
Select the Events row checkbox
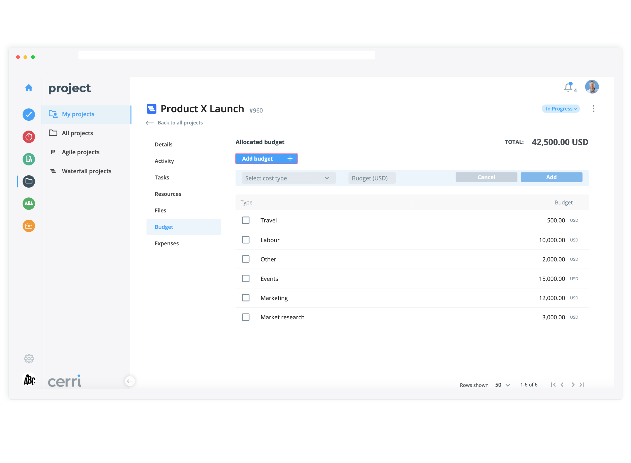pyautogui.click(x=246, y=279)
